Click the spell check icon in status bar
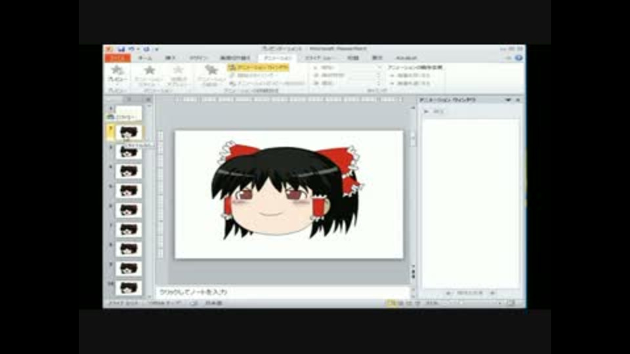 [x=194, y=304]
